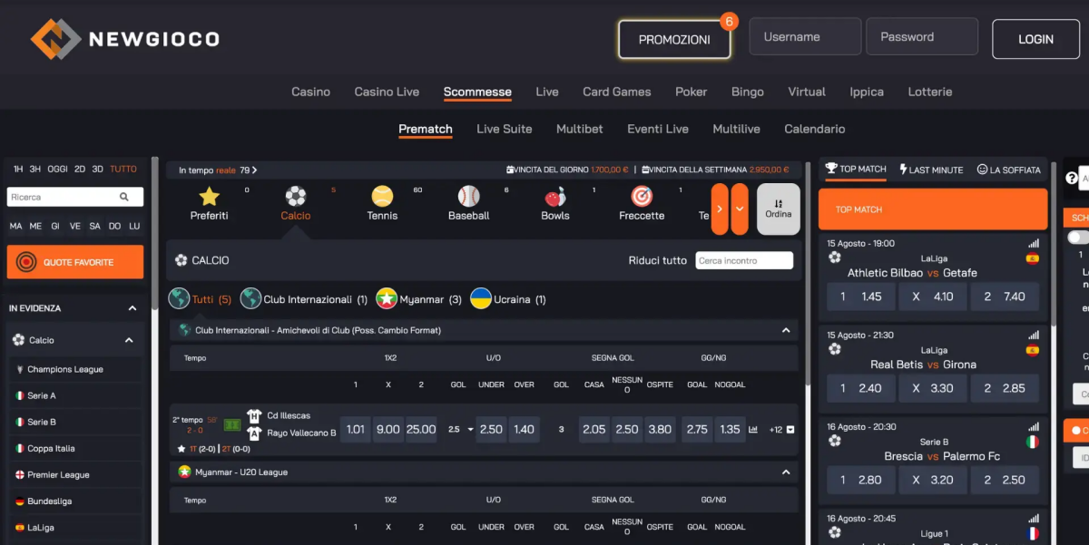Collapse the In Evidenza section
The height and width of the screenshot is (545, 1089).
[132, 308]
